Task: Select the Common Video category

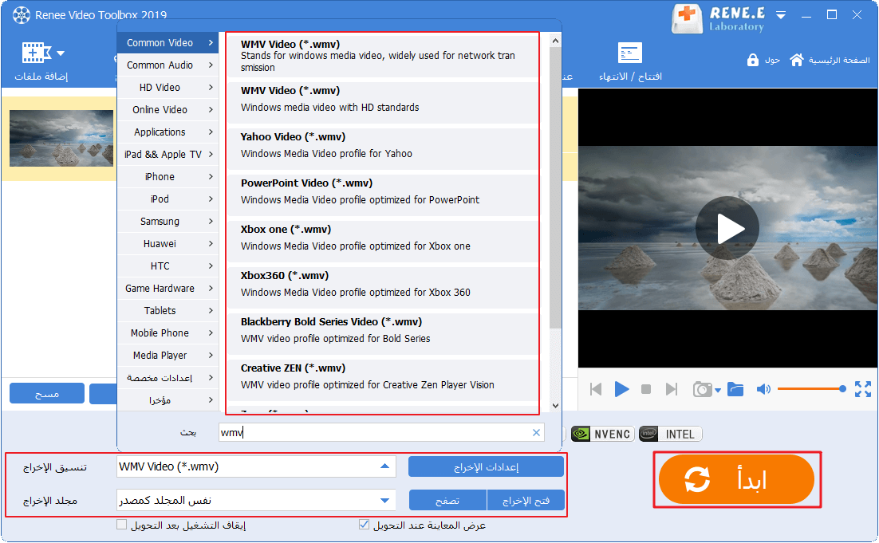Action: pyautogui.click(x=168, y=43)
